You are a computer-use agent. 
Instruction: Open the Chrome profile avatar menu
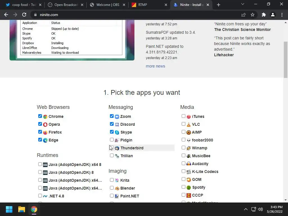click(273, 15)
